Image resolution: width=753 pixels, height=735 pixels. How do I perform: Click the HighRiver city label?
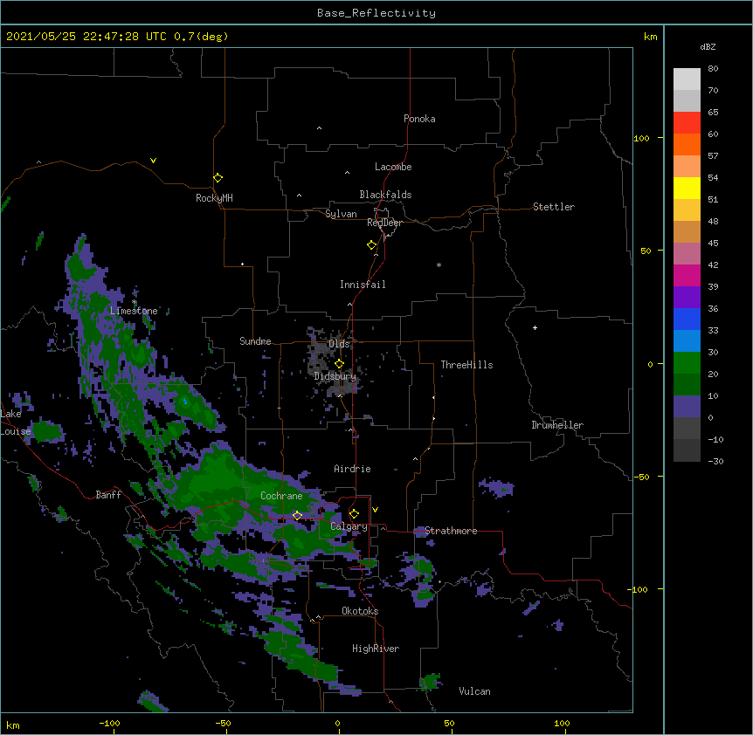pyautogui.click(x=376, y=649)
